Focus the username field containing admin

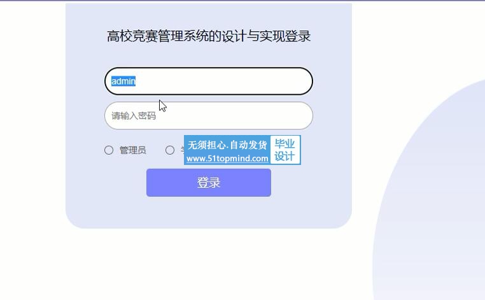[x=209, y=81]
